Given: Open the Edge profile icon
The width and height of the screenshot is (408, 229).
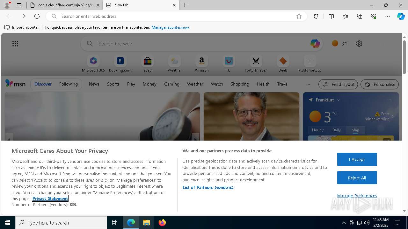Looking at the screenshot, I should (7, 5).
